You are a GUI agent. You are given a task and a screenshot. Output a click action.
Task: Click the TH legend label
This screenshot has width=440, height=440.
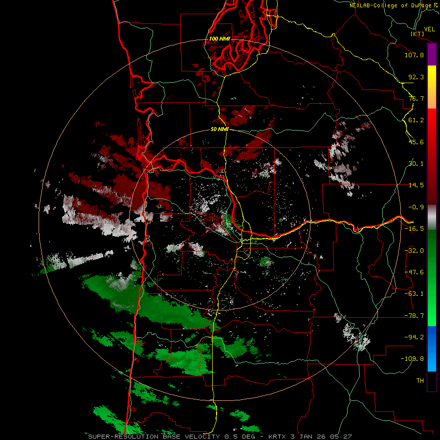coord(420,381)
